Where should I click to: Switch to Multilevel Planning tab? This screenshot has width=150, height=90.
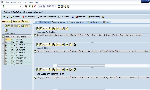(x=59, y=22)
